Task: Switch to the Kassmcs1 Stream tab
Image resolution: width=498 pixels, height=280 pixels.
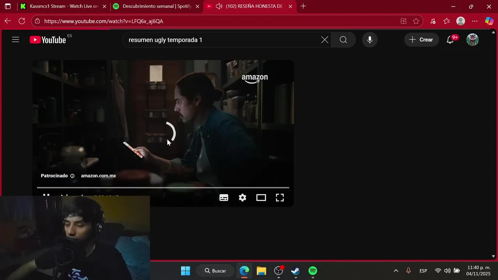Action: (64, 6)
